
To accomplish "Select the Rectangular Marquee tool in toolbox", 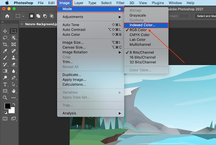I will click(x=13, y=31).
